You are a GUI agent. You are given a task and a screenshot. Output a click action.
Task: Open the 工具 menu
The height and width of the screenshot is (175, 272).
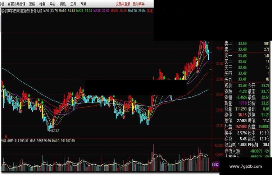tap(73, 4)
